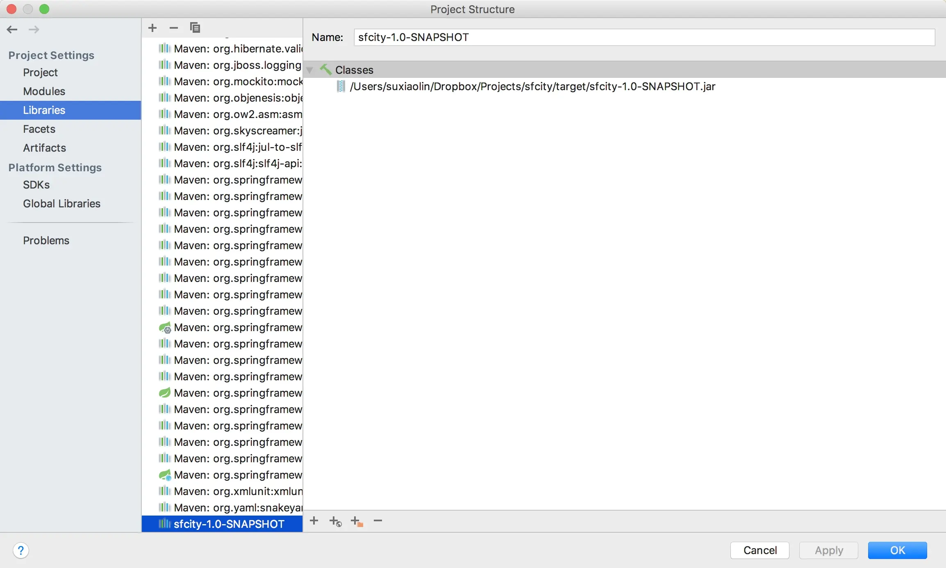Click the specify documentation URL icon

pos(335,522)
